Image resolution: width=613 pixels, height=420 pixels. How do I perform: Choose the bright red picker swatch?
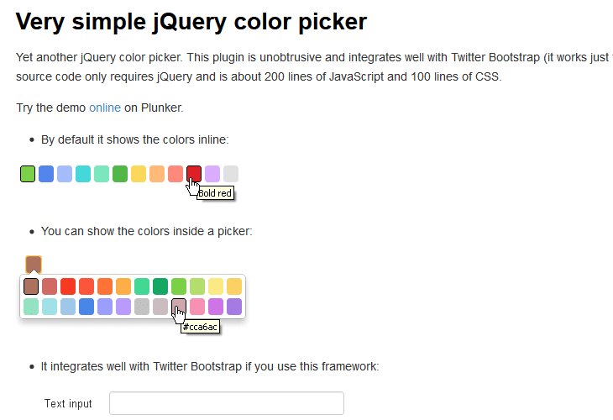(68, 286)
